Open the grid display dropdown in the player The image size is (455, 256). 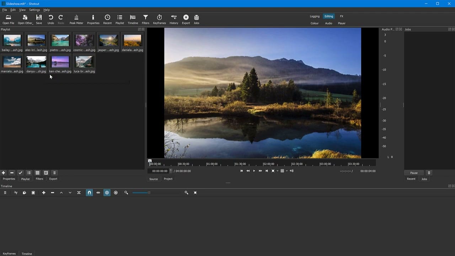287,171
